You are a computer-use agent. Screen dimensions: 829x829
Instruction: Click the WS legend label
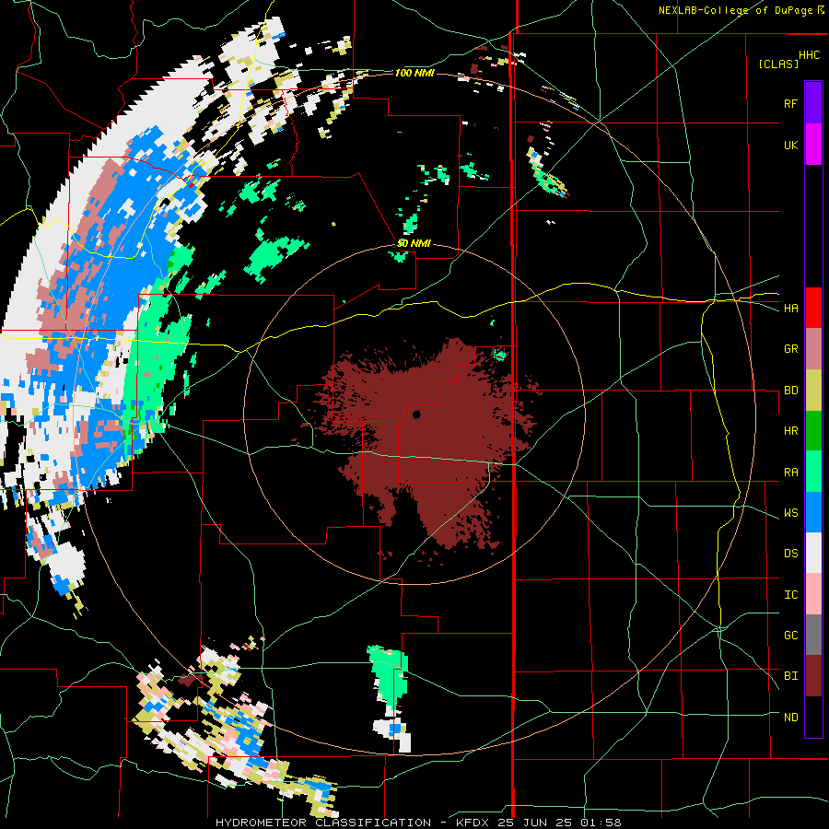pos(790,513)
